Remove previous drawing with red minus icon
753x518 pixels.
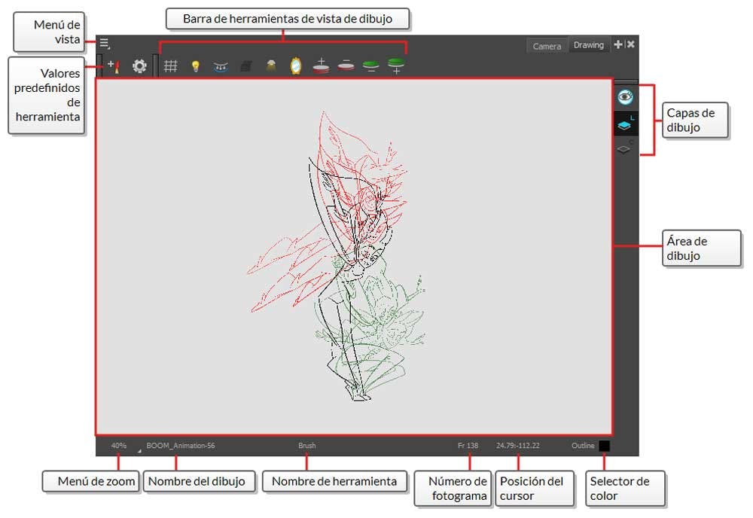(x=346, y=66)
